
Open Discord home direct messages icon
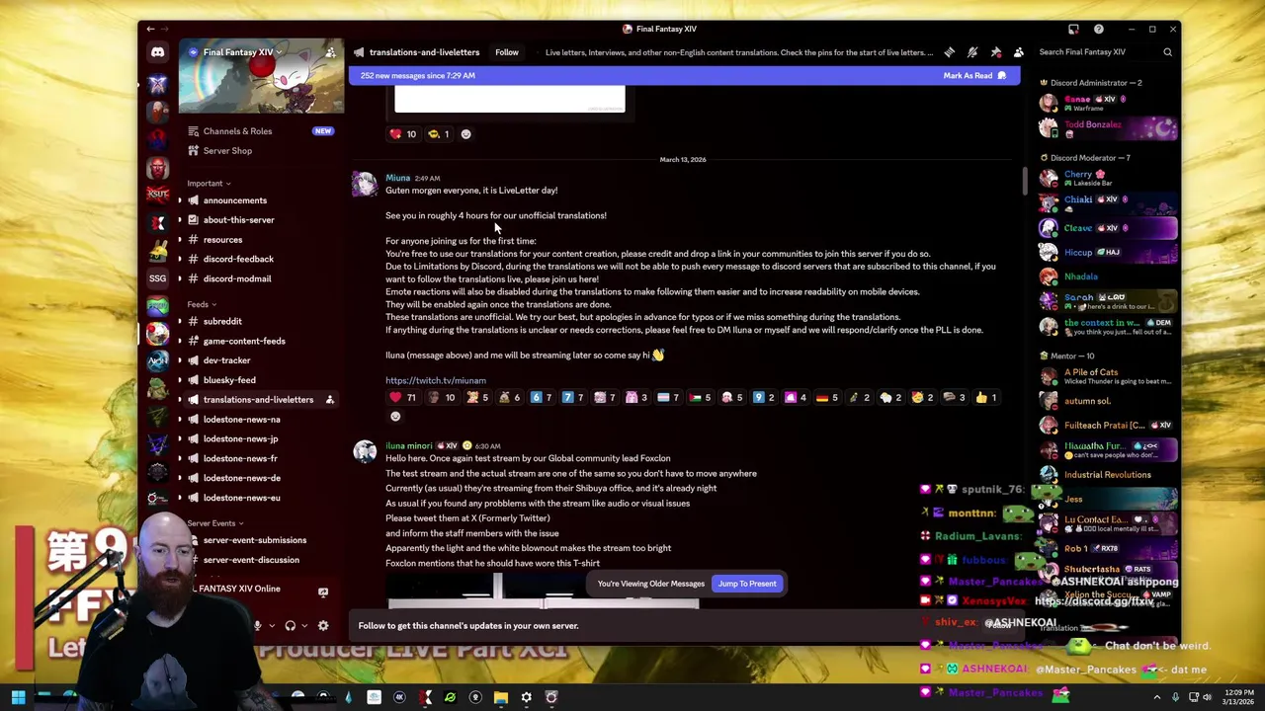[x=157, y=52]
